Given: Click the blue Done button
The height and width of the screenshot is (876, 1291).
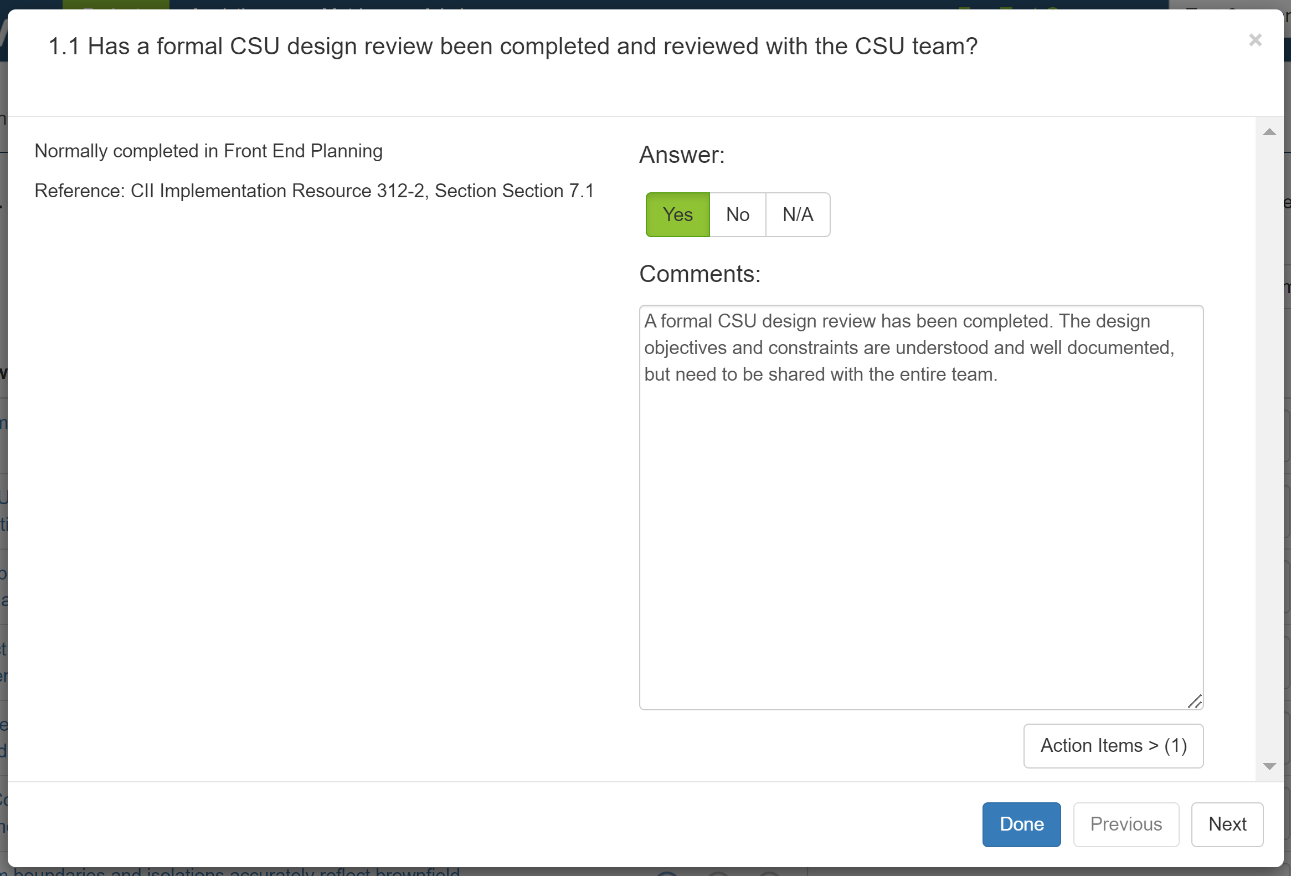Looking at the screenshot, I should click(x=1021, y=824).
